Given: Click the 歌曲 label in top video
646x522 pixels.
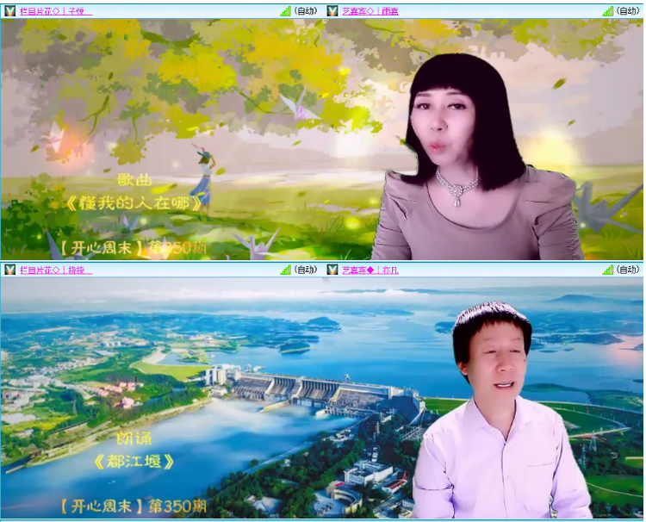Looking at the screenshot, I should pyautogui.click(x=134, y=180).
